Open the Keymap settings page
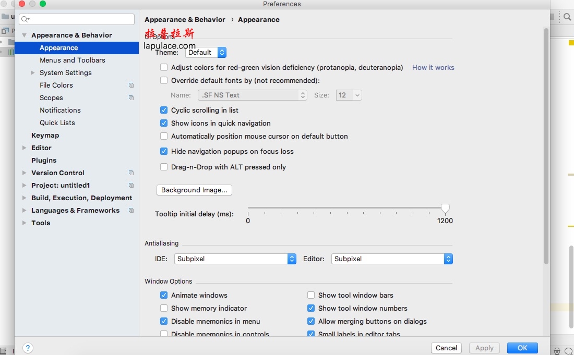 (x=45, y=135)
